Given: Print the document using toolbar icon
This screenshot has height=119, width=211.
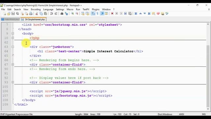Looking at the screenshot, I should point(31,14).
